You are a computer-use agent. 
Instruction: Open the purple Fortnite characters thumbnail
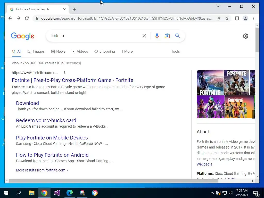[x=210, y=107]
